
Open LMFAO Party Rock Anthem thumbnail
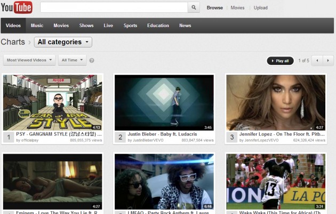point(164,181)
